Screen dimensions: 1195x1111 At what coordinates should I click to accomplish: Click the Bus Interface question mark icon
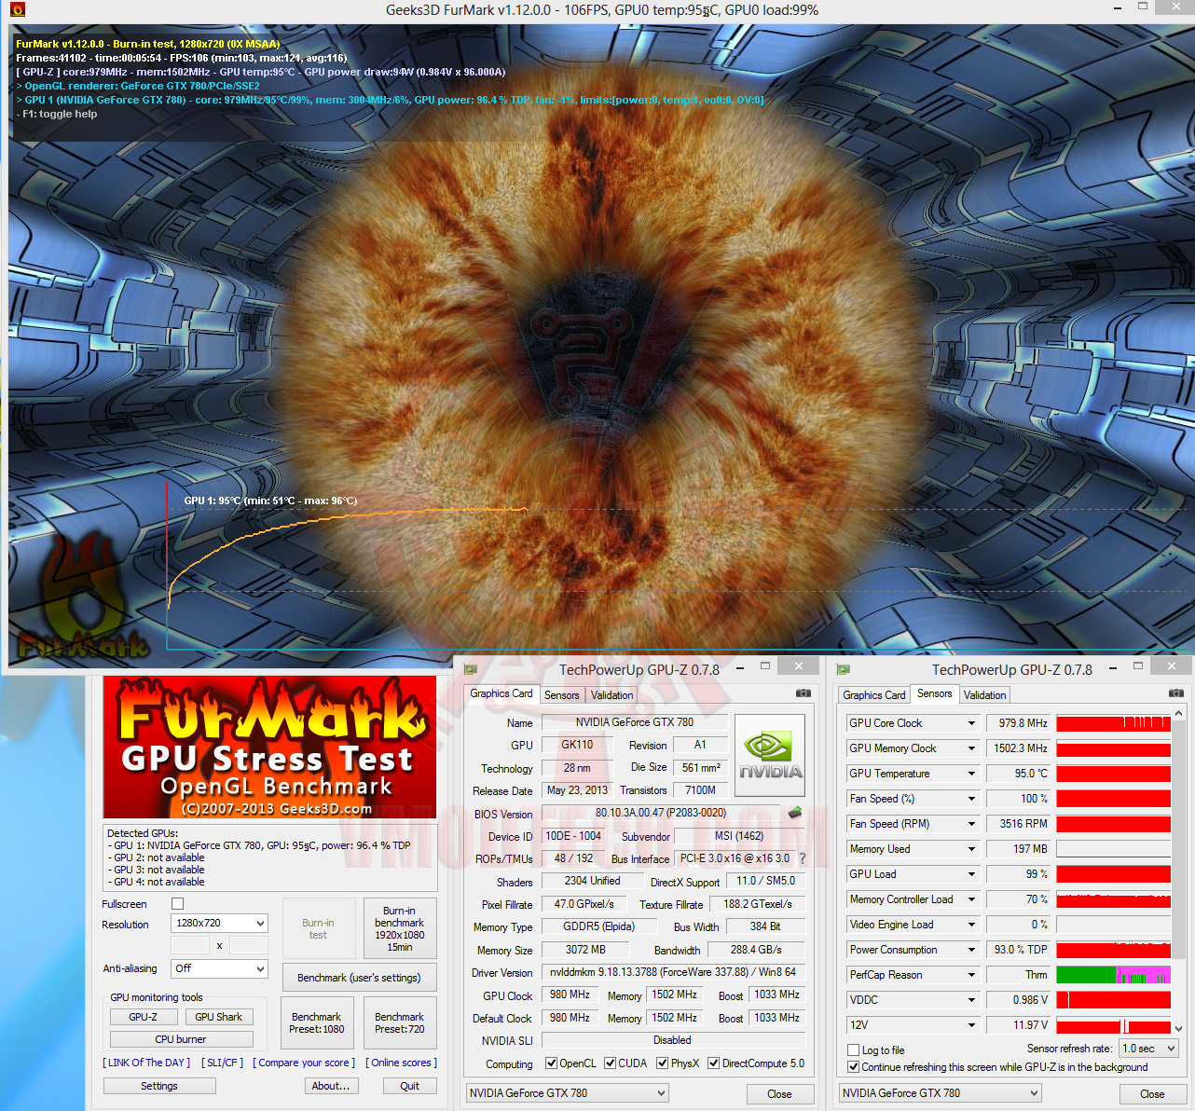(803, 858)
